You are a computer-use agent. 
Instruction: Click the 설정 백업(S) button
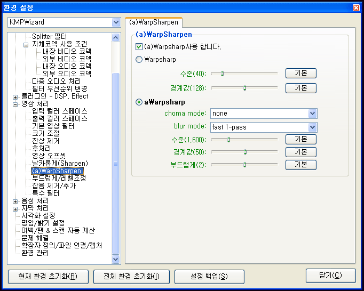(209, 276)
